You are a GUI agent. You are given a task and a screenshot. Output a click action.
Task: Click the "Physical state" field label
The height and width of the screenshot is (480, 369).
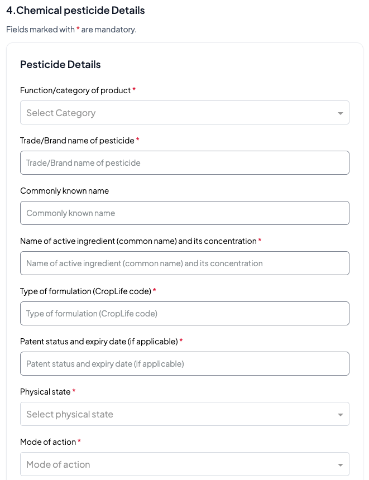coord(45,392)
